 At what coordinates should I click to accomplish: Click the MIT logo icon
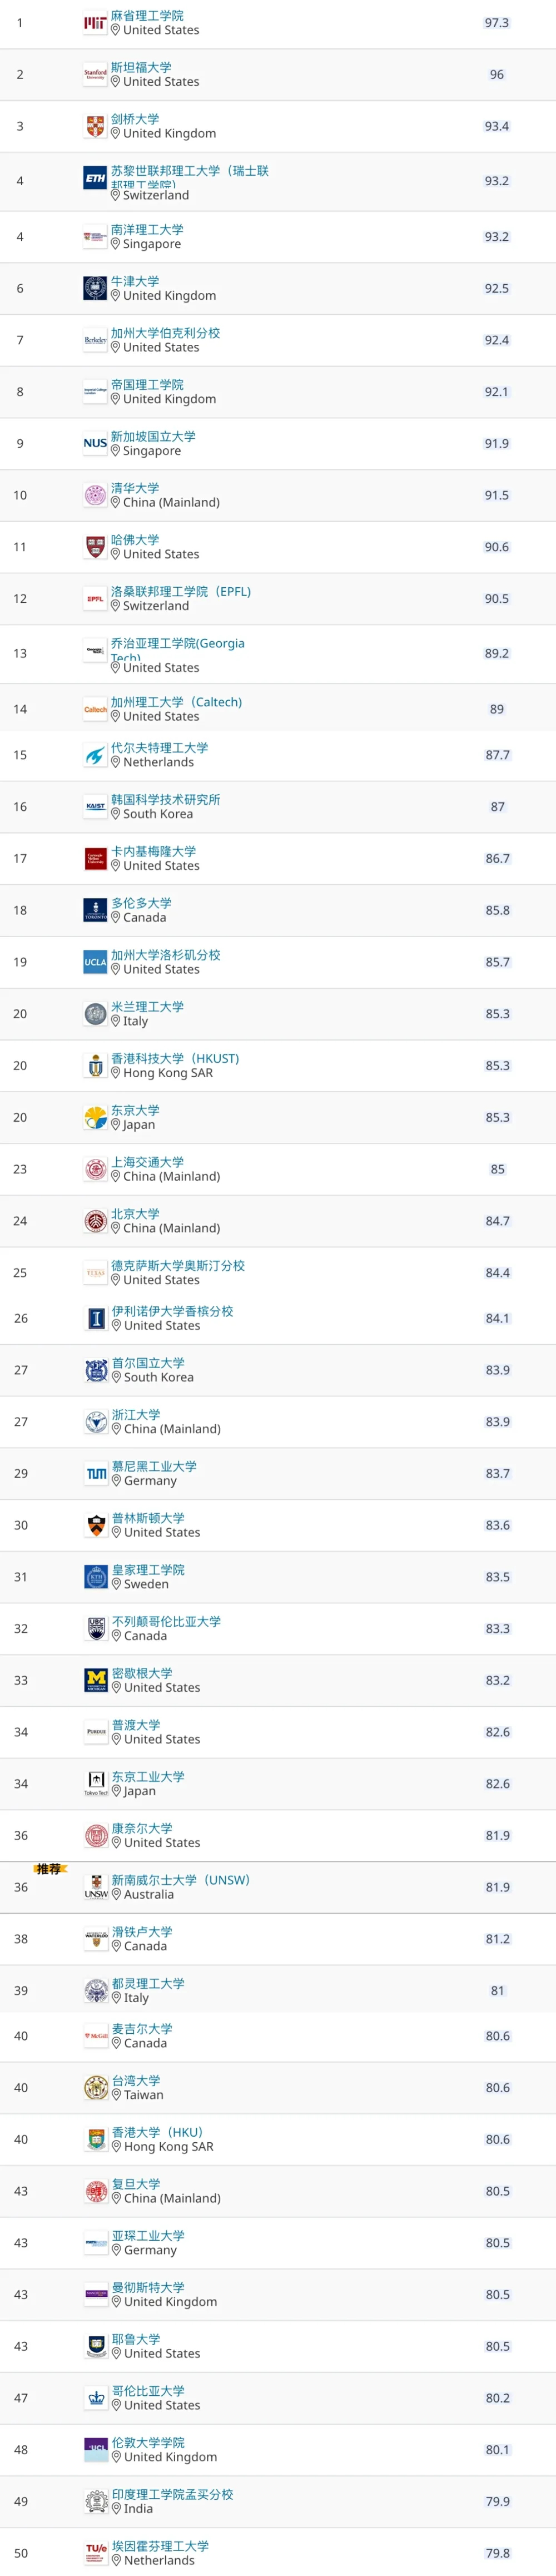95,23
